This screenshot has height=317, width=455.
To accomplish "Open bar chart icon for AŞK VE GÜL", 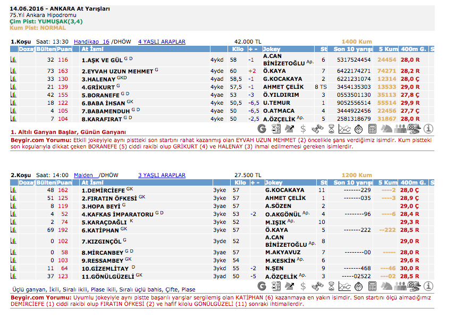I will [14, 60].
